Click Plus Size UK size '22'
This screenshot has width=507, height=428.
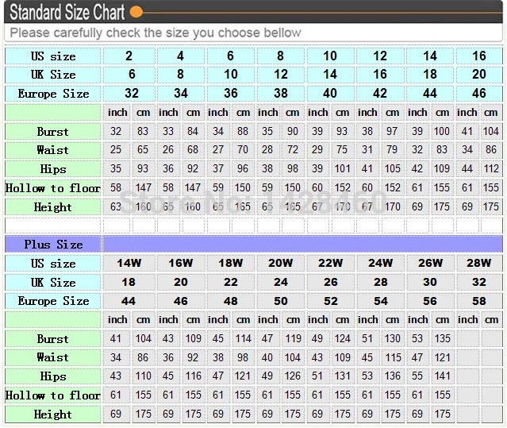click(231, 282)
